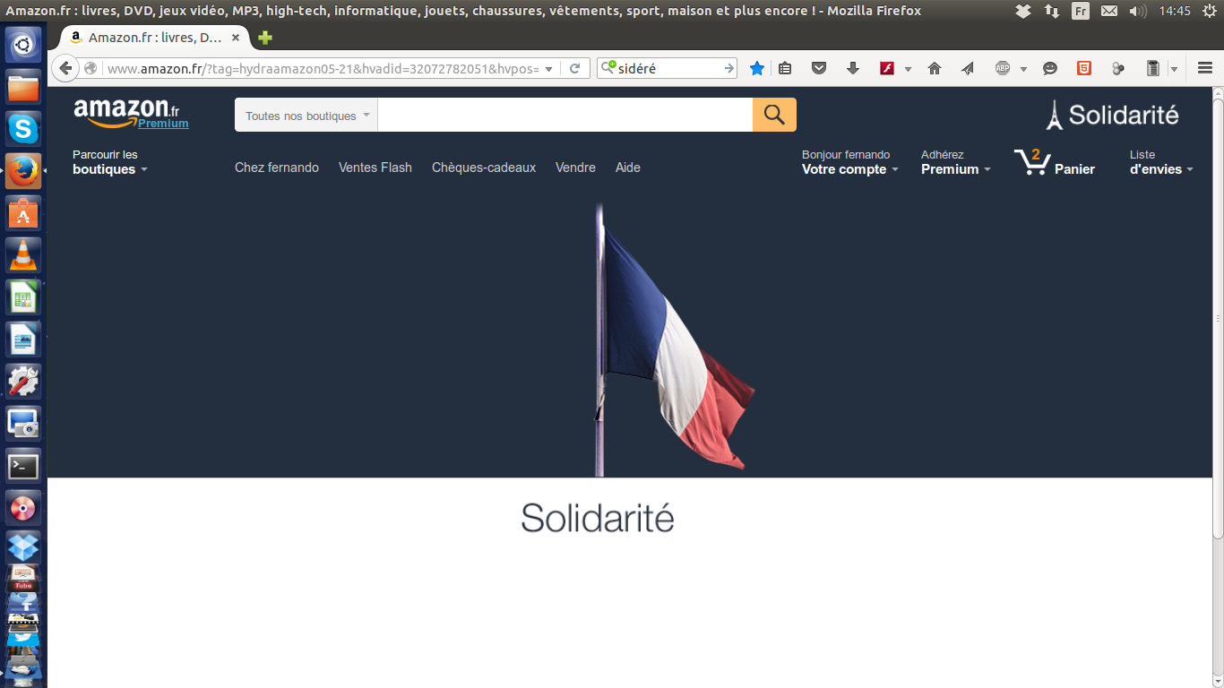The image size is (1224, 688).
Task: Open a new tab with plus icon
Action: coord(265,38)
